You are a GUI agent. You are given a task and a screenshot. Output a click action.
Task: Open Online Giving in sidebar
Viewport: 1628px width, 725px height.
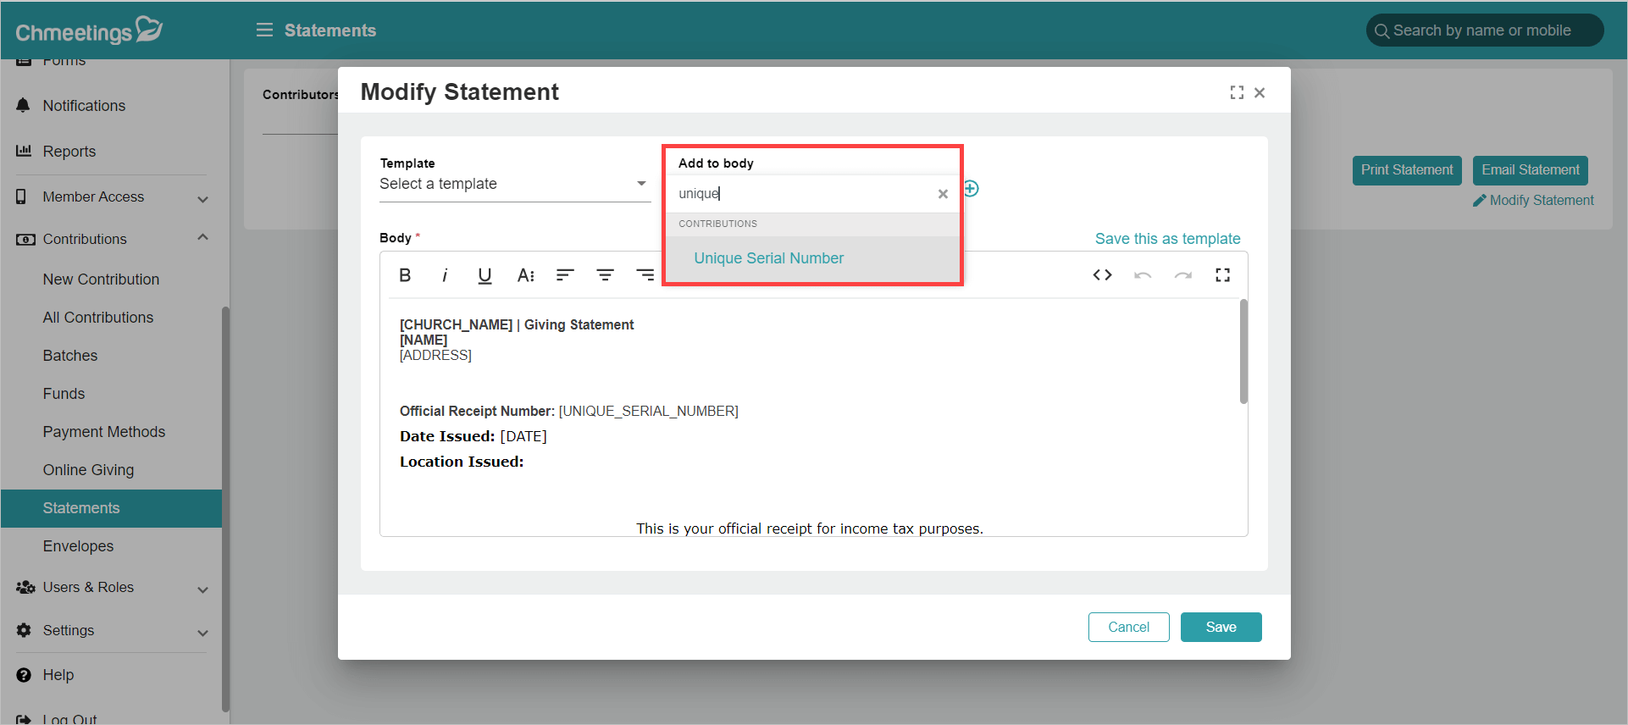(88, 470)
